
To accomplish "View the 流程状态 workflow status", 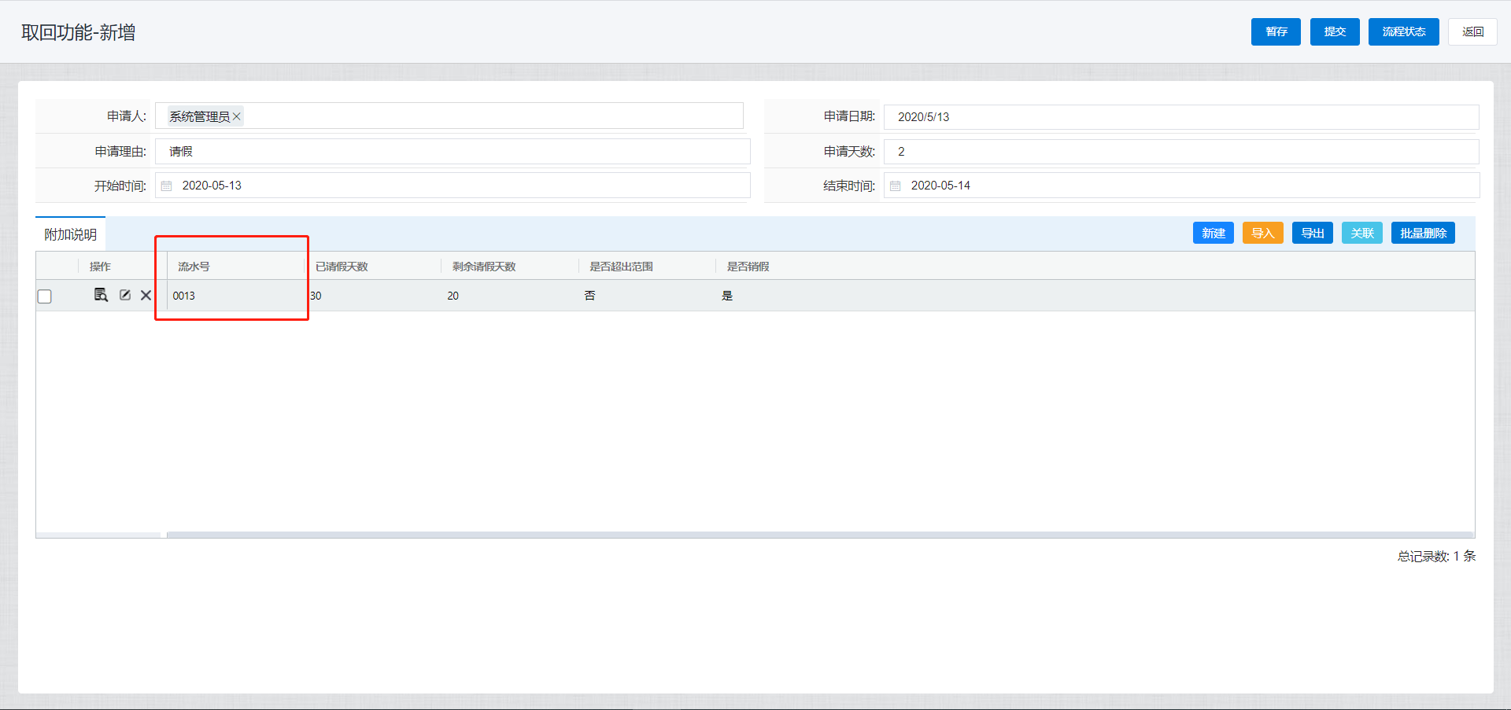I will pyautogui.click(x=1404, y=31).
